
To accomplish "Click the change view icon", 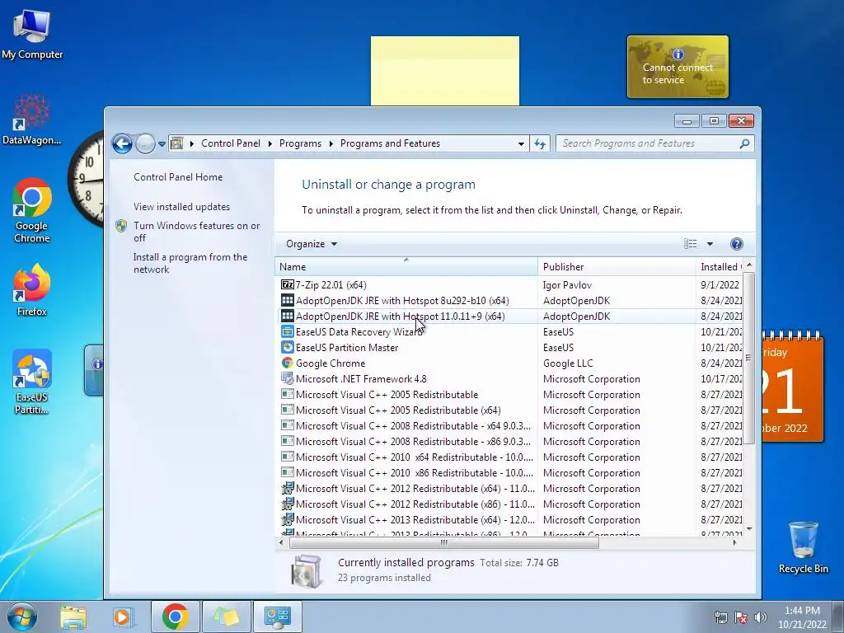I will 690,244.
